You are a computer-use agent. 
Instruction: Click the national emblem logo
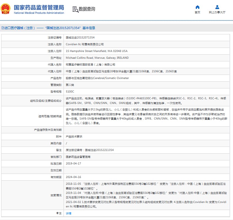tap(6, 9)
